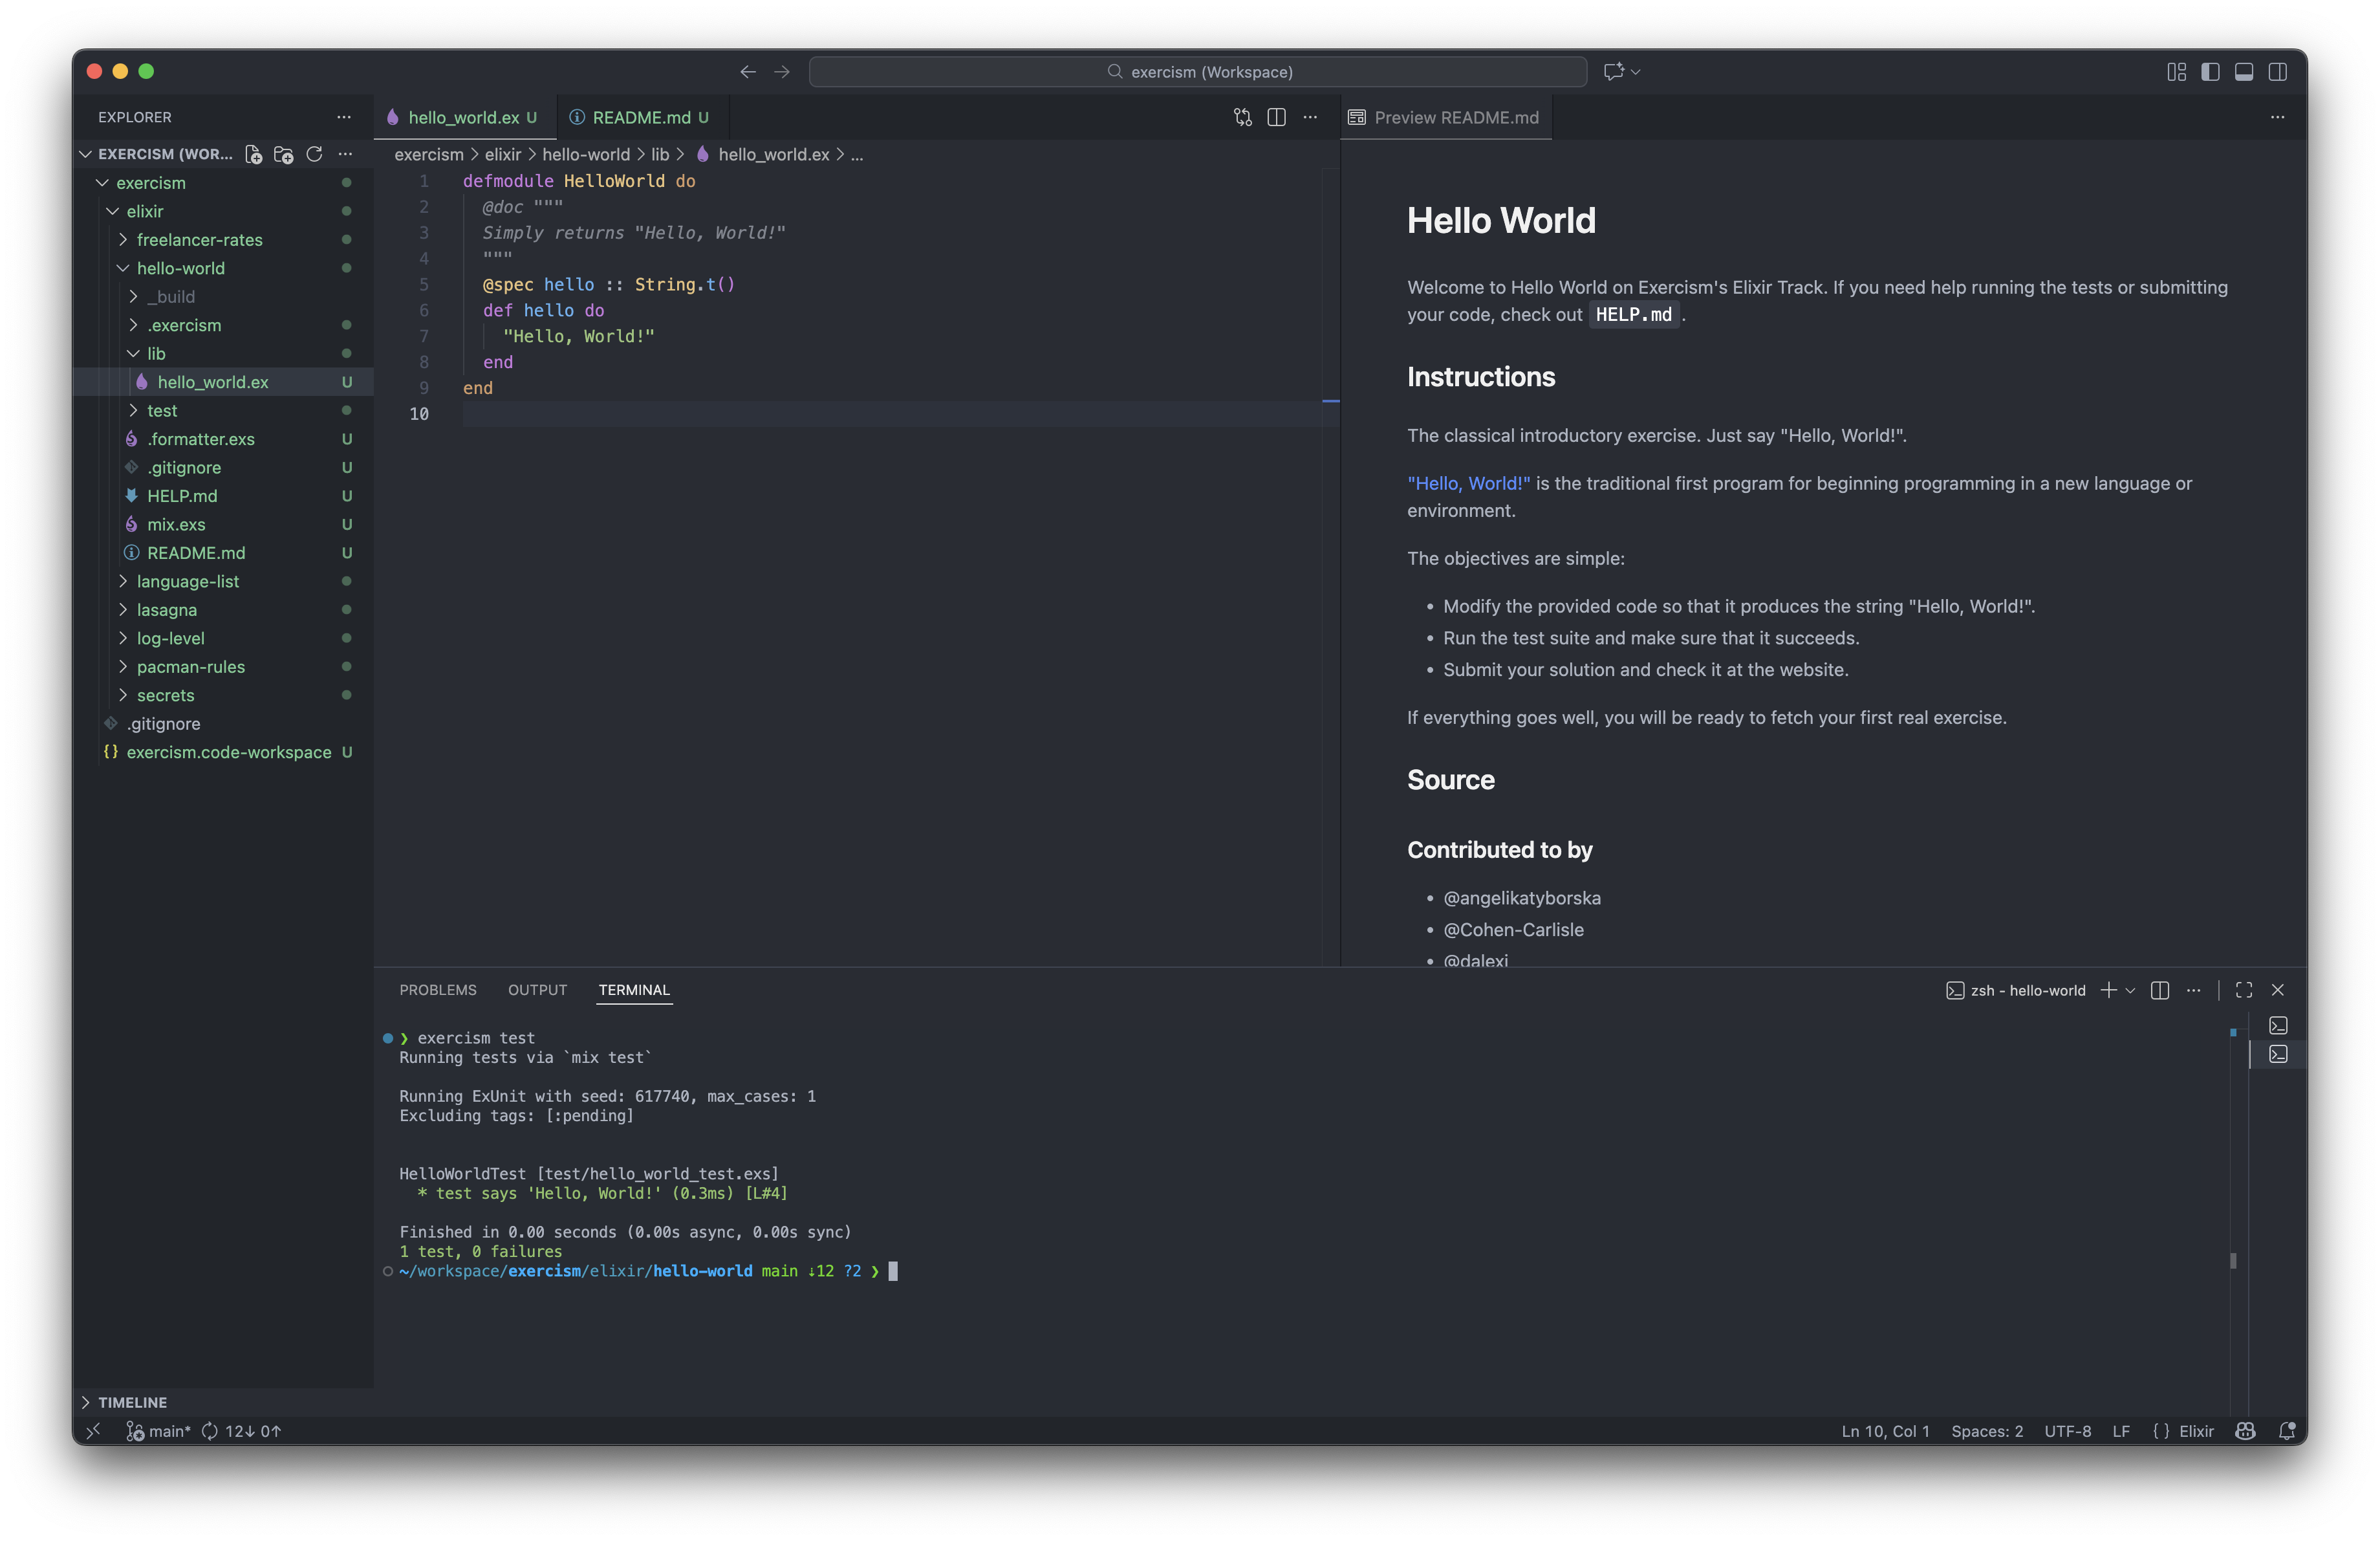Toggle the bottom panel visibility
The image size is (2380, 1541).
(x=2245, y=71)
